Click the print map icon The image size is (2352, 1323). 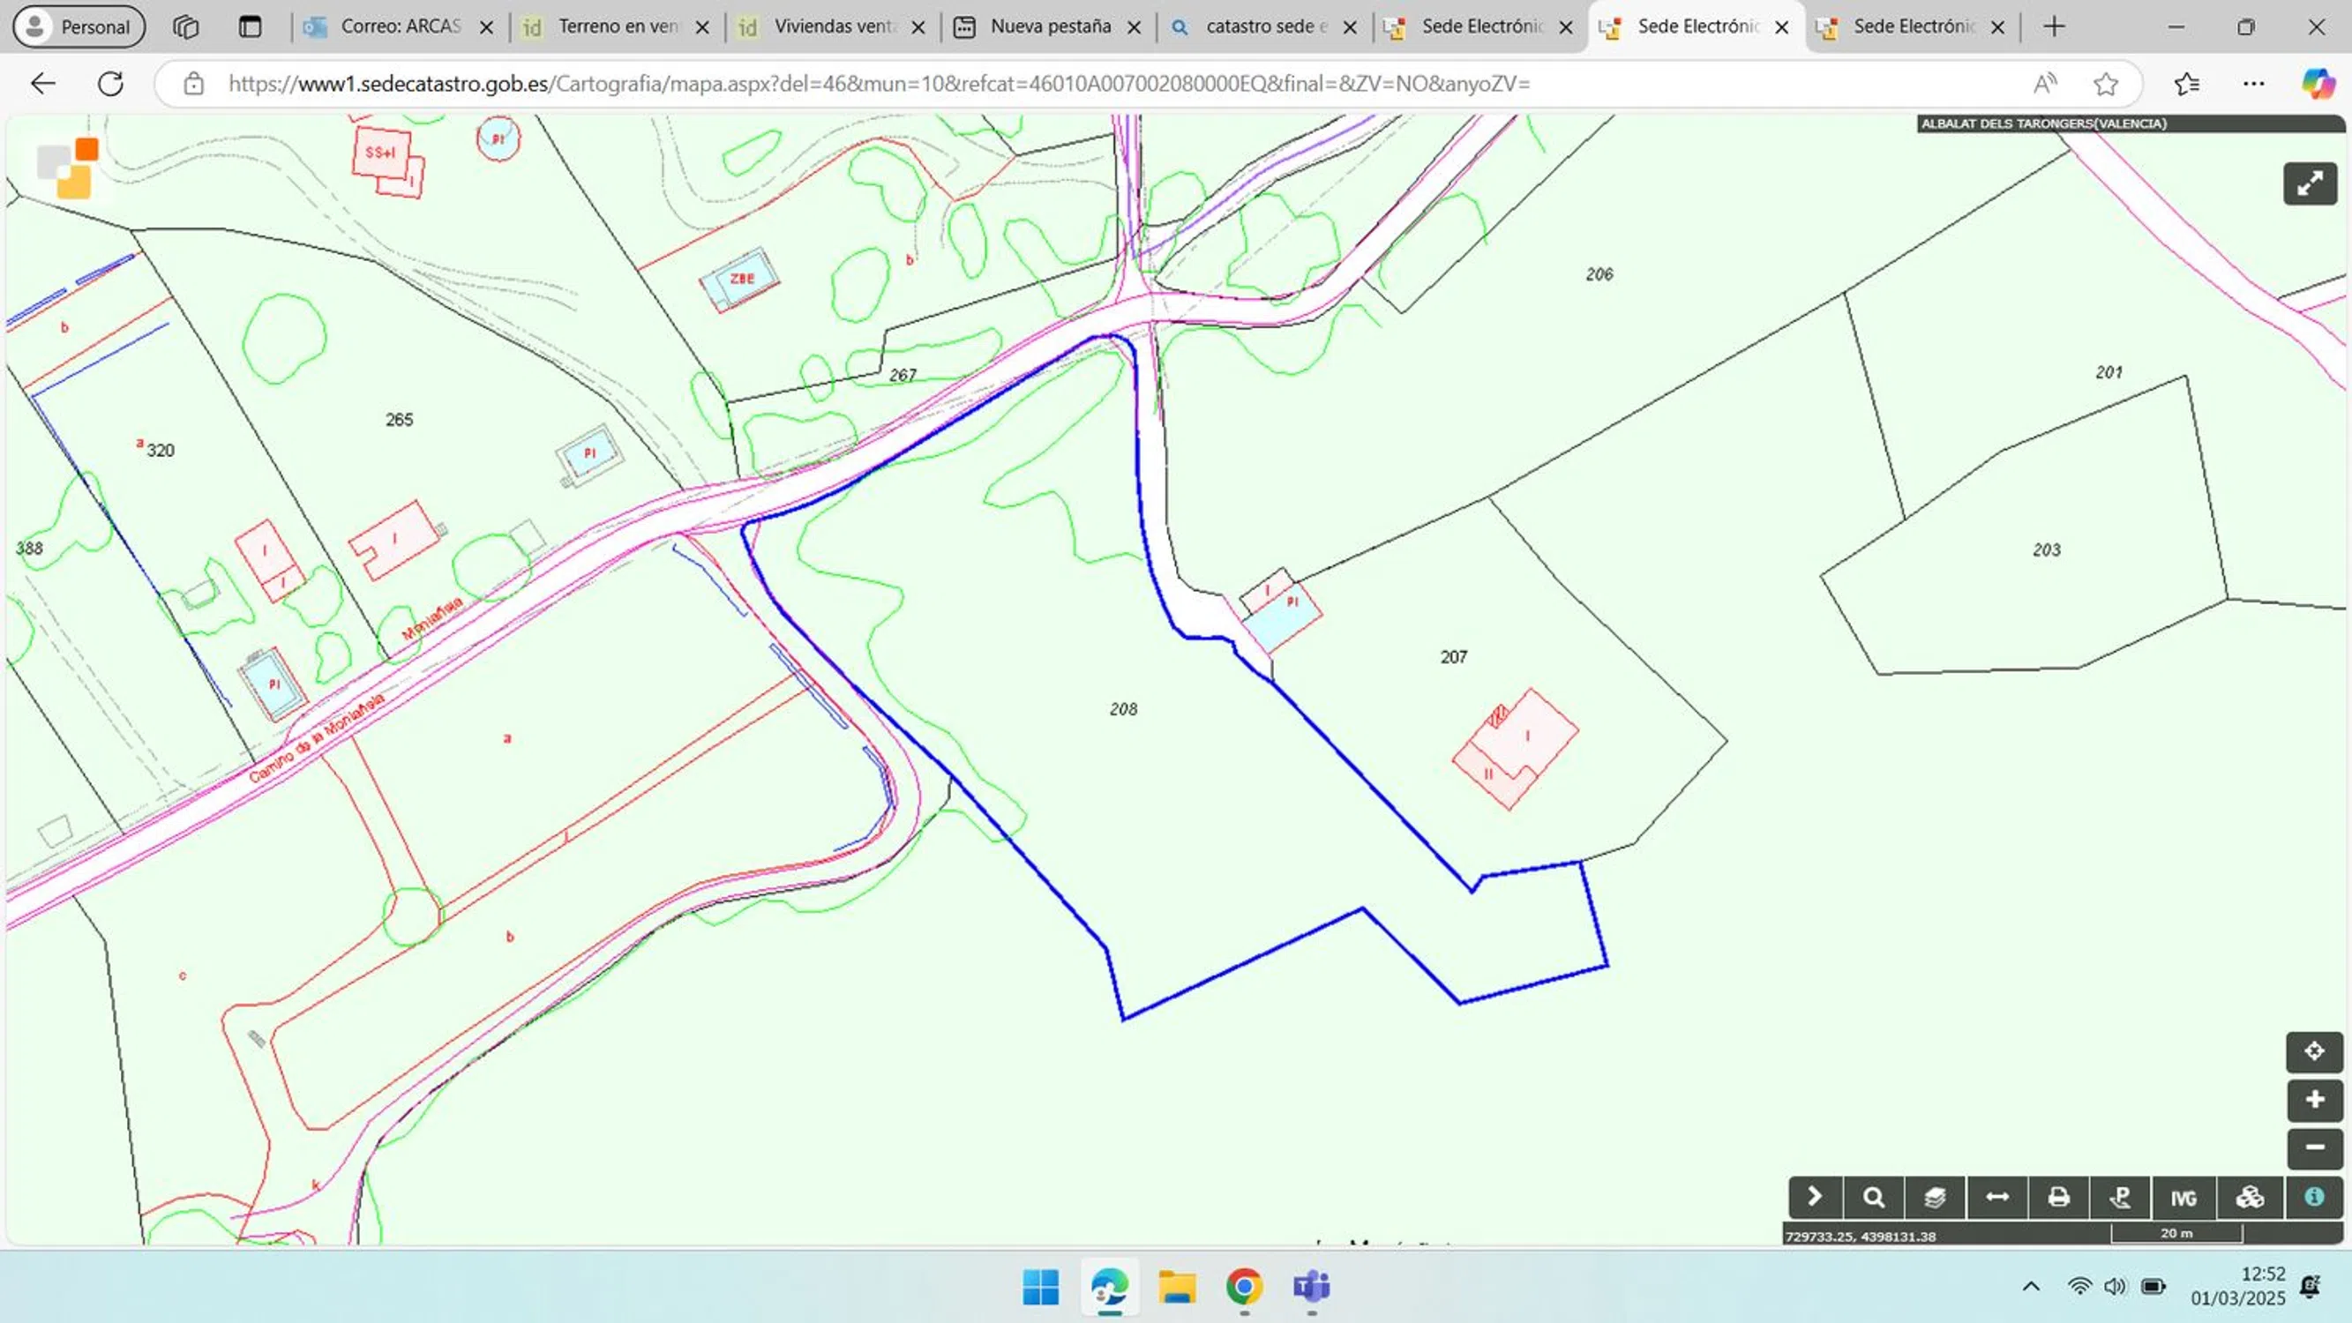(2058, 1197)
